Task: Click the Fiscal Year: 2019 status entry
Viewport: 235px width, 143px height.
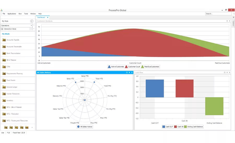Action: pos(19,133)
